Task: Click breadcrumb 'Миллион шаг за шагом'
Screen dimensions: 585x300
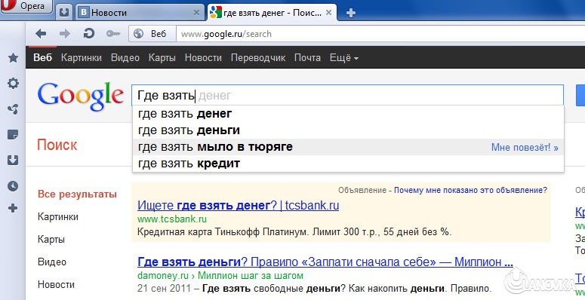Action: click(251, 276)
